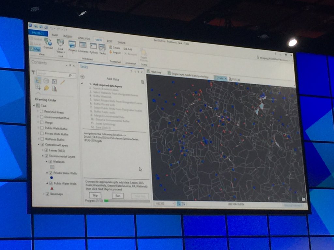This screenshot has width=334, height=250.
Task: Select the Local view mode
Action: point(35,44)
